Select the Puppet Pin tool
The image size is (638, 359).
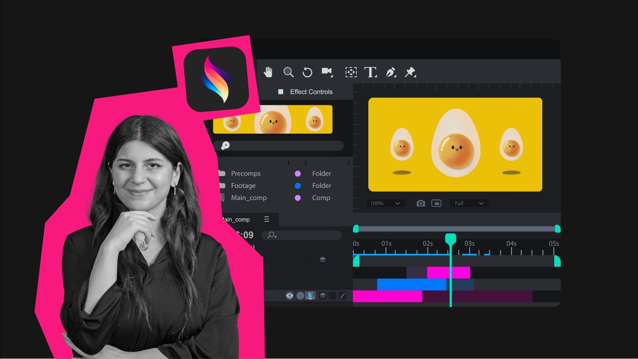(x=410, y=72)
